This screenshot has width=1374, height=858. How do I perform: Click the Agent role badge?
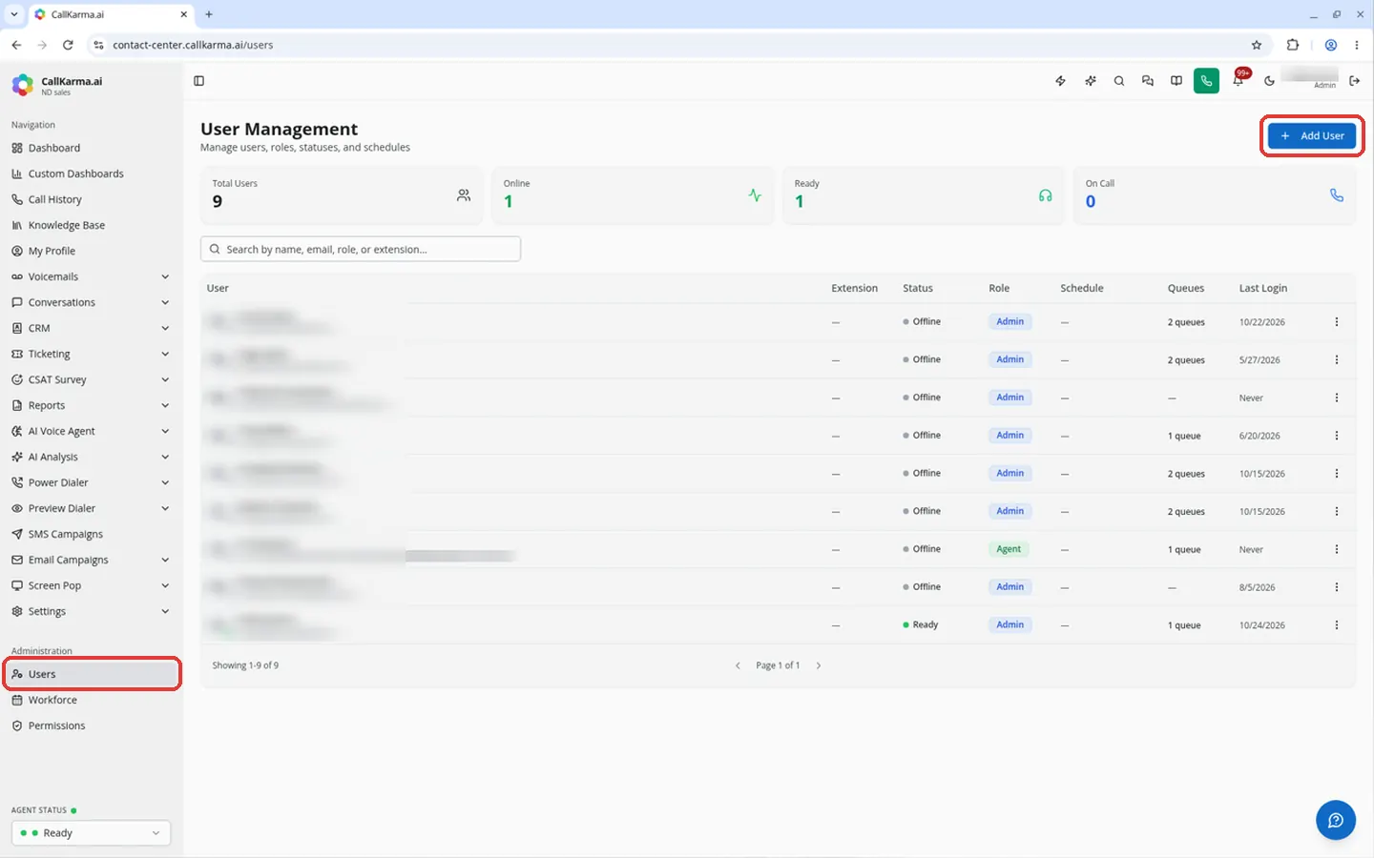point(1009,549)
